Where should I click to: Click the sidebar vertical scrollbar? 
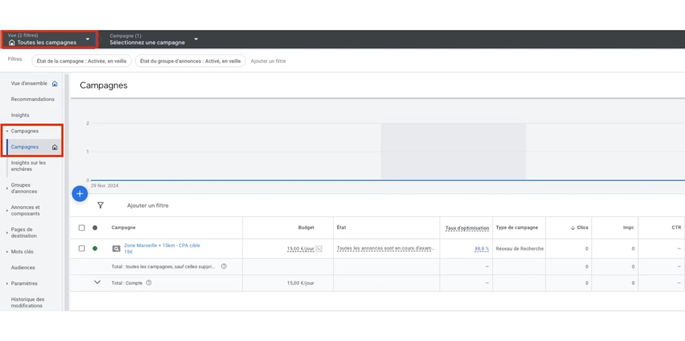tap(66, 193)
